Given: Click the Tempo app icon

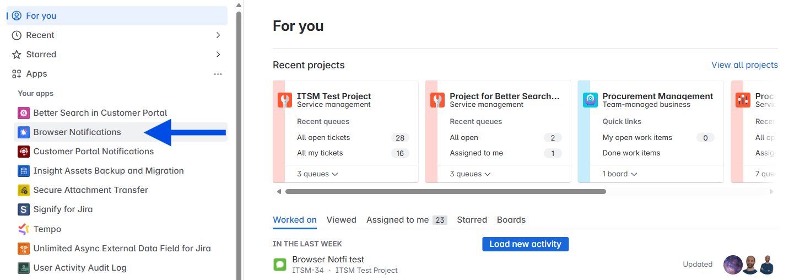Looking at the screenshot, I should pyautogui.click(x=23, y=229).
